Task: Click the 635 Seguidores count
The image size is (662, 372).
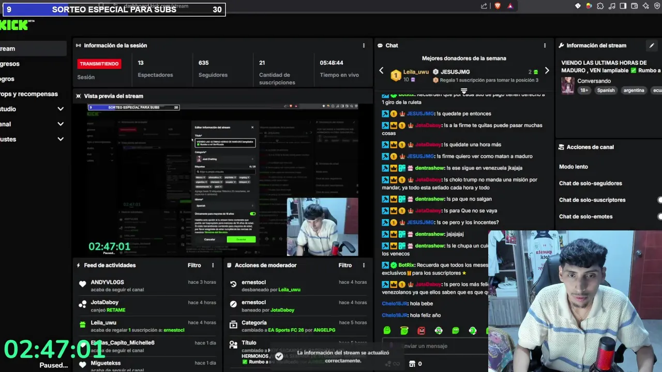Action: (203, 63)
